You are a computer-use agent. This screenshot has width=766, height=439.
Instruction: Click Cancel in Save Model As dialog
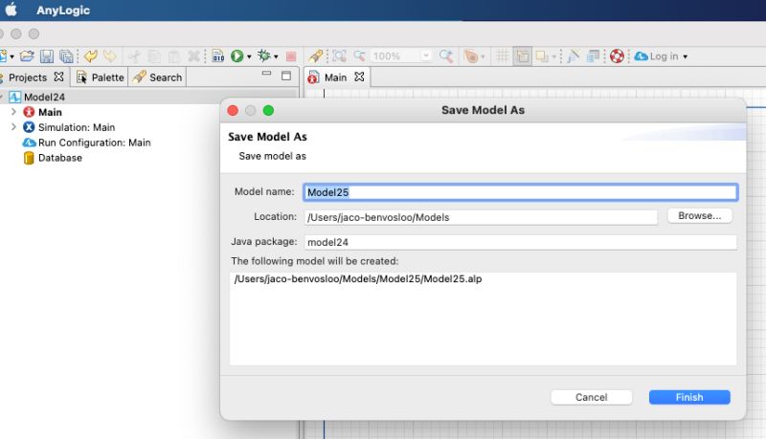591,397
